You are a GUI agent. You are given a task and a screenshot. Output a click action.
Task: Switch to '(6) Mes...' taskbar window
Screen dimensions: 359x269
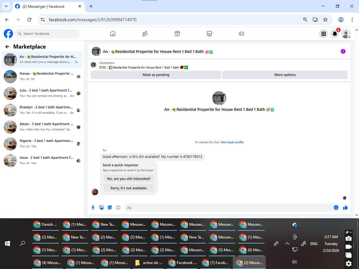click(251, 250)
